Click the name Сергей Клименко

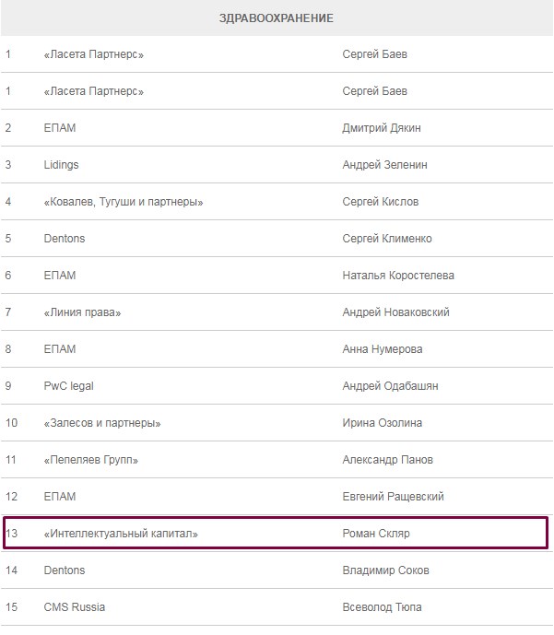coord(387,239)
